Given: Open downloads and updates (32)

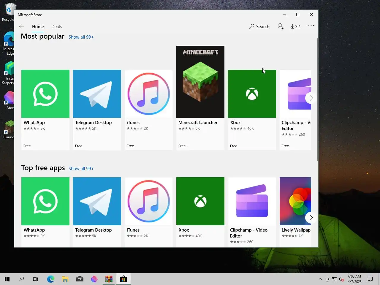Looking at the screenshot, I should (x=295, y=26).
